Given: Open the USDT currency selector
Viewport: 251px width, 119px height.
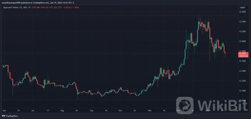Looking at the screenshot, I should tap(243, 8).
